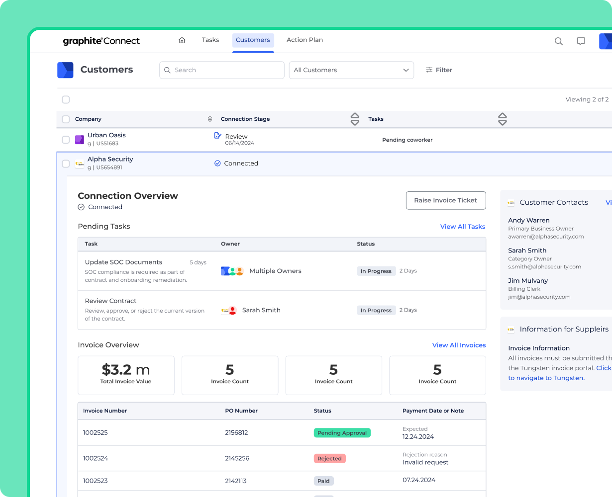
Task: Click the Viewing 2 of 2 counter
Action: pyautogui.click(x=587, y=100)
